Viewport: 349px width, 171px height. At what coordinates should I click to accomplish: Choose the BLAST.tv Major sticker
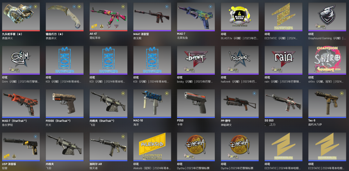240,17
